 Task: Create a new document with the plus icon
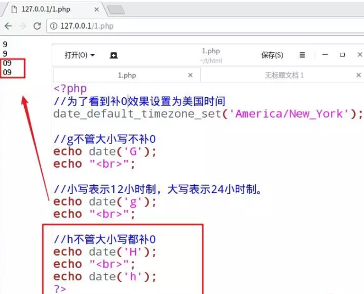pos(113,55)
